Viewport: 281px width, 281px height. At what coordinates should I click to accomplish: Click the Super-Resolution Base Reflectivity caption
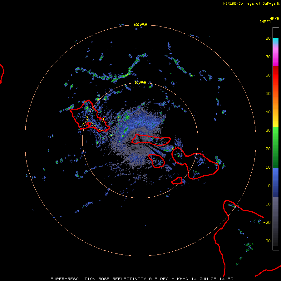142,279
